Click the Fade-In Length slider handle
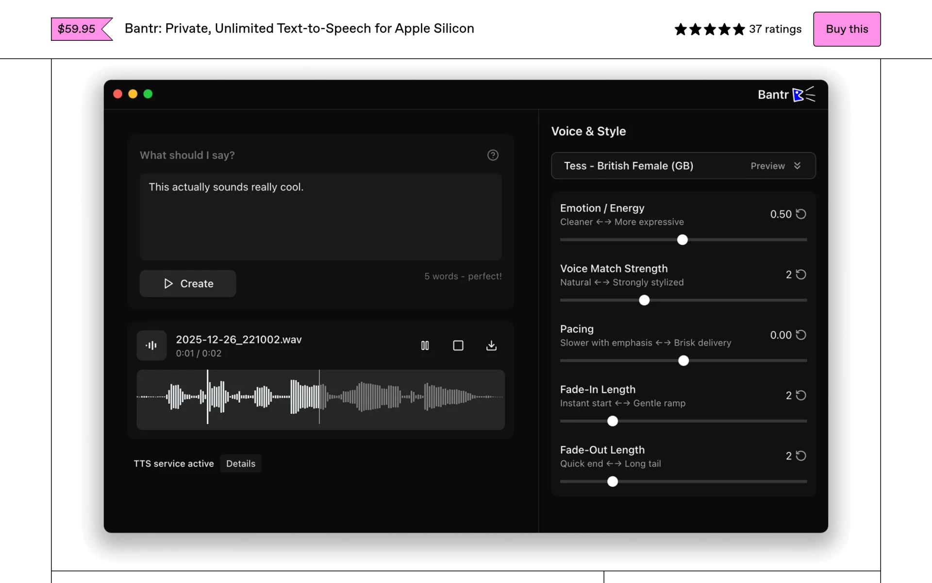The image size is (932, 583). tap(613, 421)
